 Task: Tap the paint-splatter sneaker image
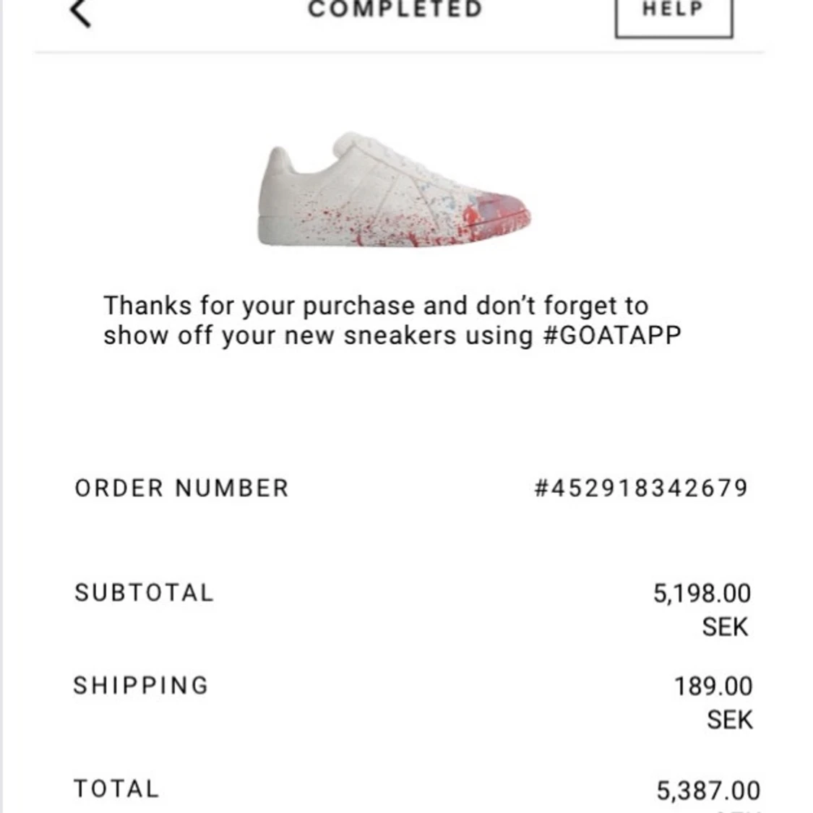point(394,190)
